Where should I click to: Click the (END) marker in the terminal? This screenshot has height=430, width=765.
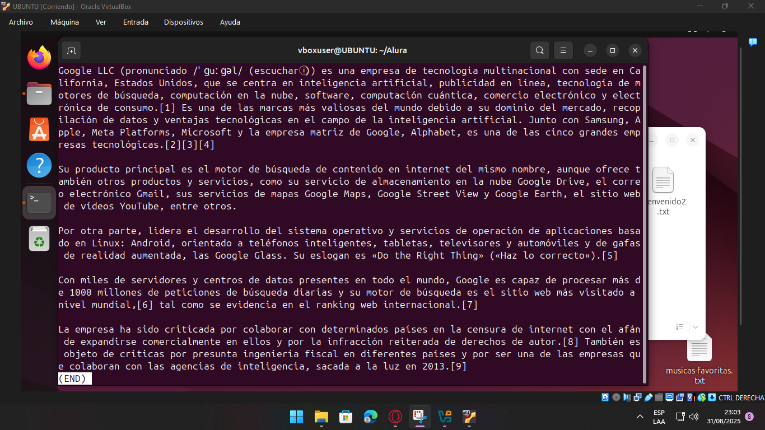(x=72, y=378)
